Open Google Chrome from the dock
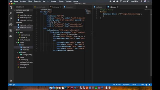The width and height of the screenshot is (160, 90). (x=56, y=88)
